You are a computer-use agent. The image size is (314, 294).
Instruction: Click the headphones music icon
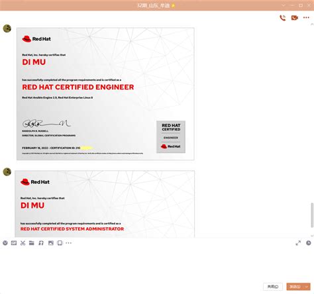pos(41,243)
